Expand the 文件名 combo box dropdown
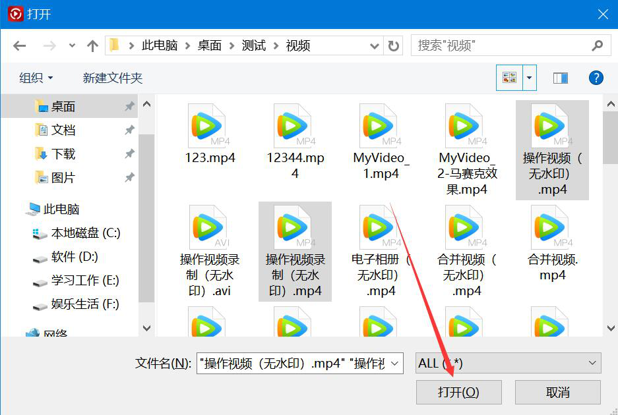618x415 pixels. pyautogui.click(x=394, y=363)
